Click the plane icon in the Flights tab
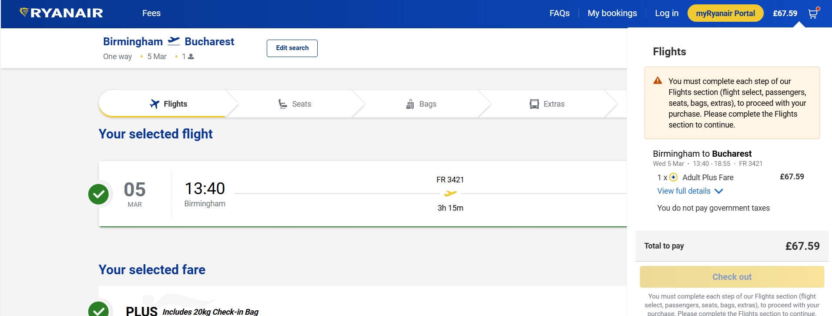832x316 pixels. [154, 104]
